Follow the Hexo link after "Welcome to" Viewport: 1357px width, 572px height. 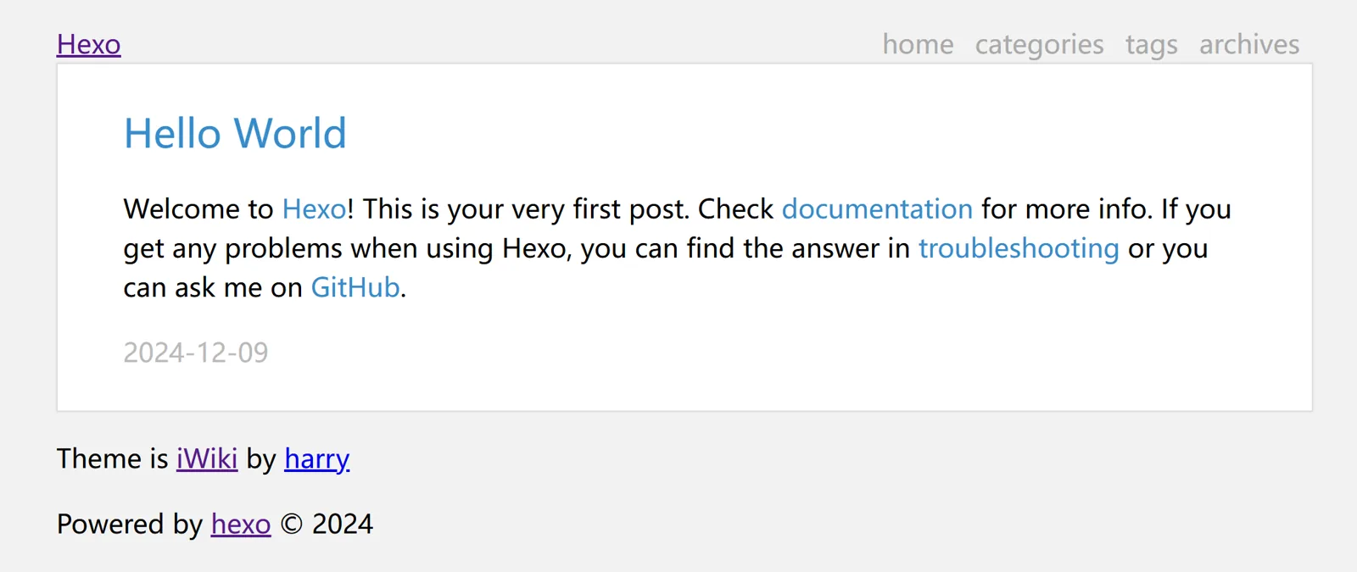coord(314,208)
